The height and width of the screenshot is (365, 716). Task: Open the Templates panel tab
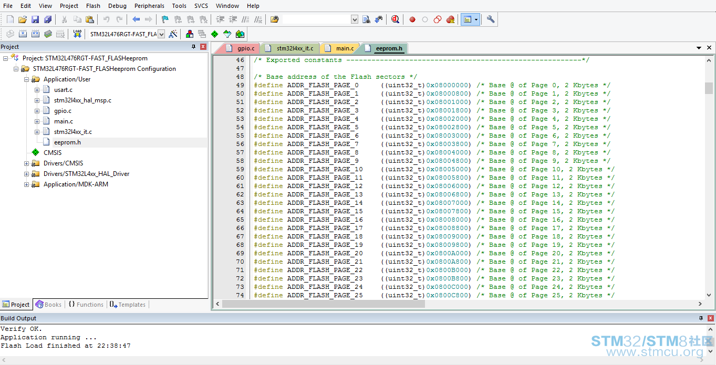[x=128, y=305]
